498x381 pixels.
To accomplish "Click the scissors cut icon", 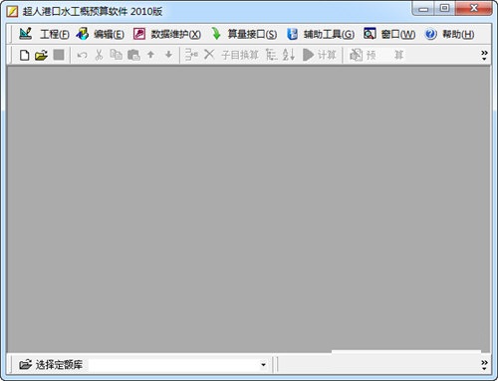I will (99, 55).
